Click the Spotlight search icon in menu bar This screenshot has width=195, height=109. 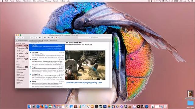coord(189,1)
